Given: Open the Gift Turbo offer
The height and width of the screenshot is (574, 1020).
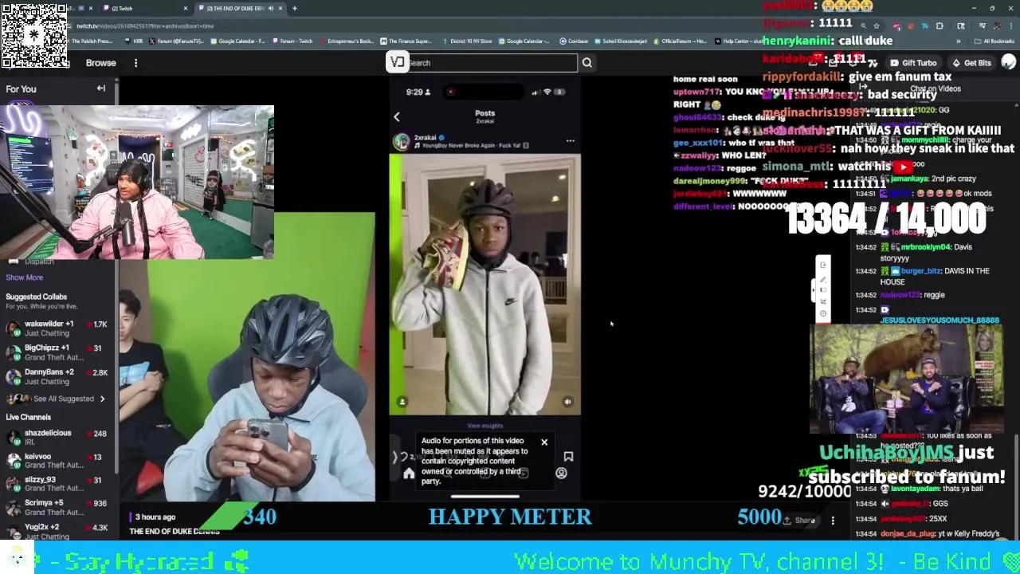Looking at the screenshot, I should point(912,63).
